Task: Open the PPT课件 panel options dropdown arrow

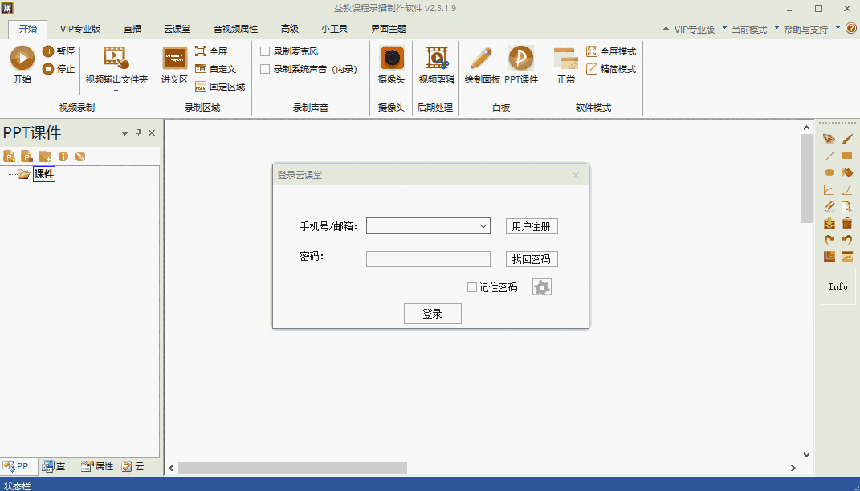Action: [x=124, y=133]
